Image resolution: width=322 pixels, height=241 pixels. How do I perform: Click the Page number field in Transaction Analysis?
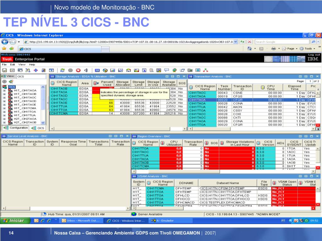[x=309, y=81]
